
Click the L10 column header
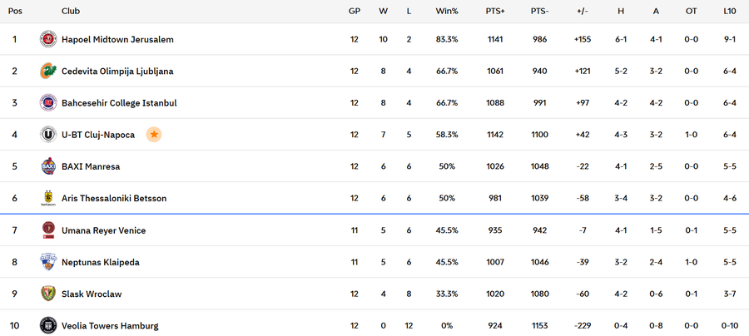coord(729,11)
